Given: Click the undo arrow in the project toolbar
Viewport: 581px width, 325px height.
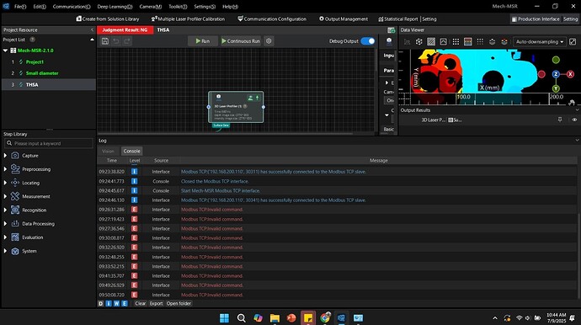Looking at the screenshot, I should point(116,41).
